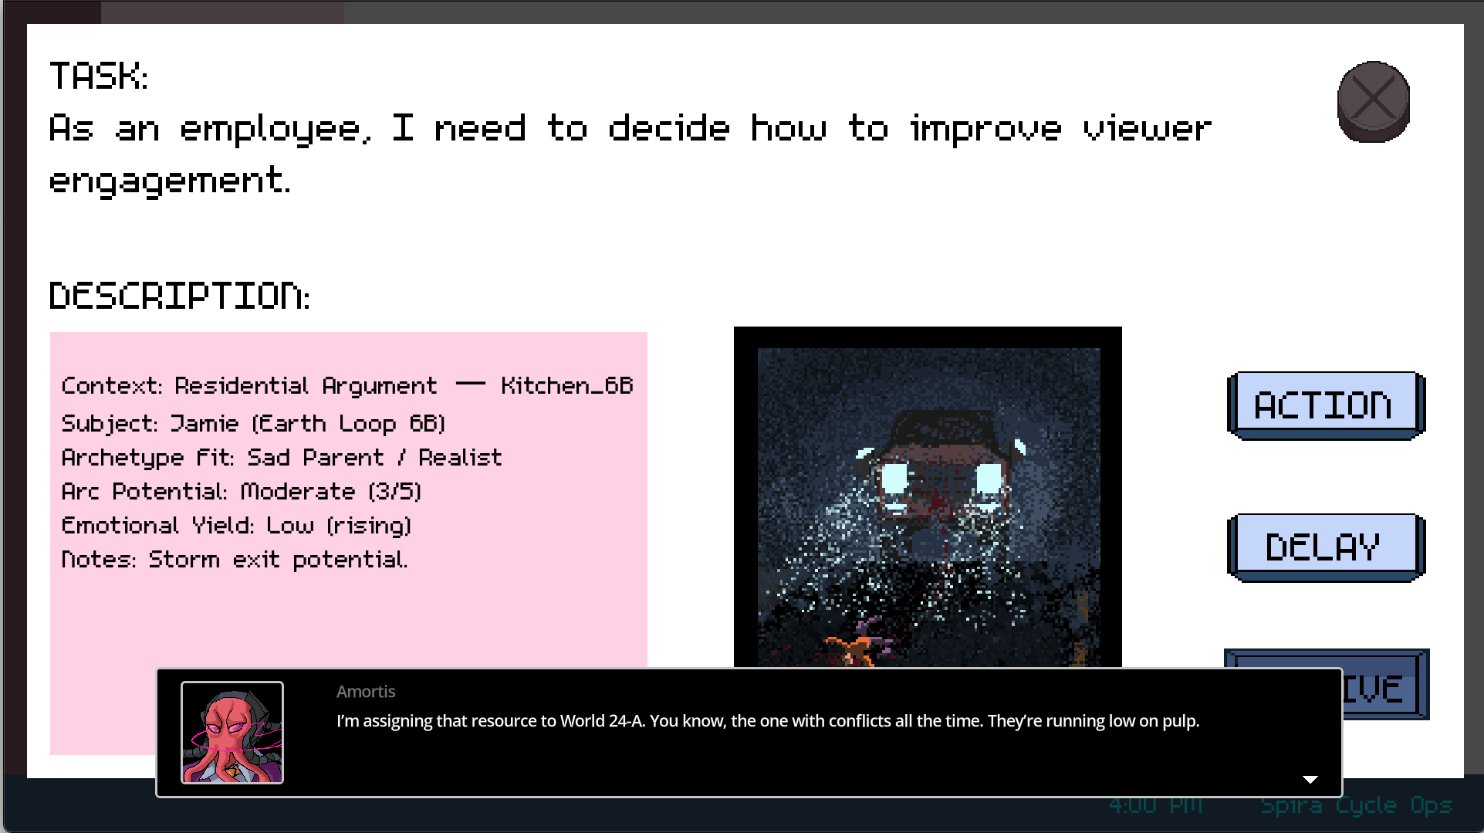This screenshot has height=833, width=1484.
Task: Click the DESCRIPTION heading
Action: point(180,296)
